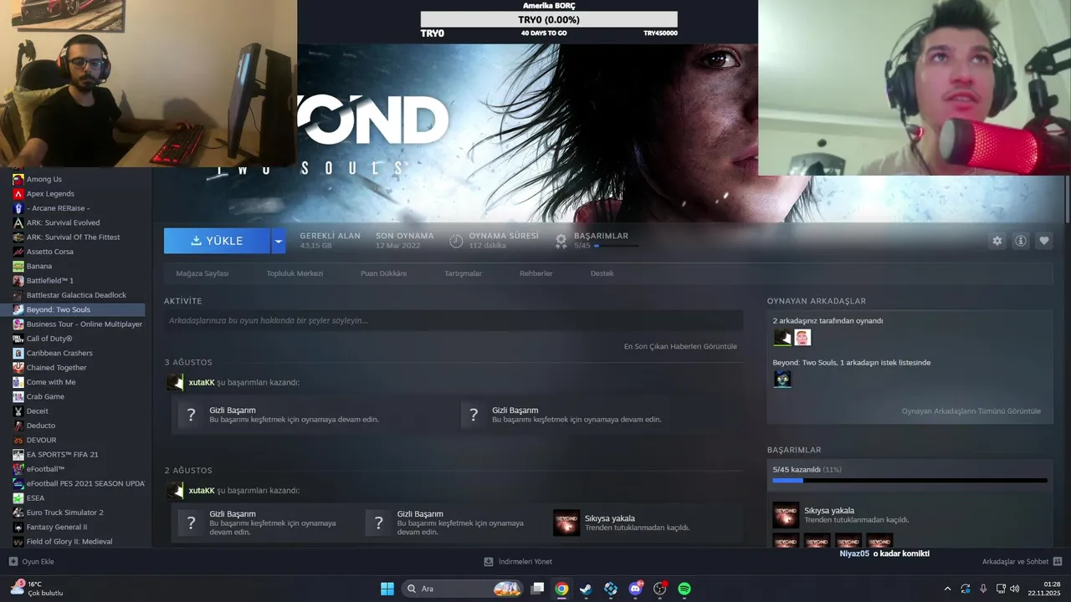Open Windows Start menu
This screenshot has width=1071, height=602.
pos(387,589)
